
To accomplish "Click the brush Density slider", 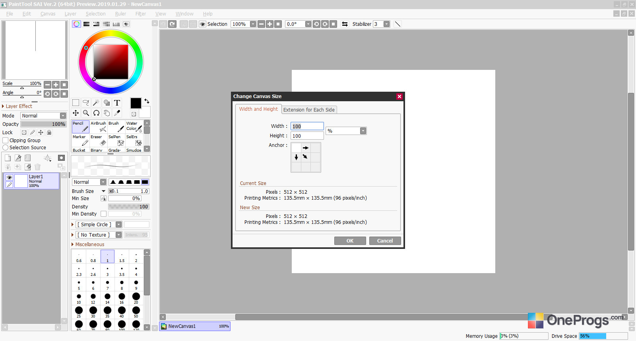I will [x=128, y=207].
